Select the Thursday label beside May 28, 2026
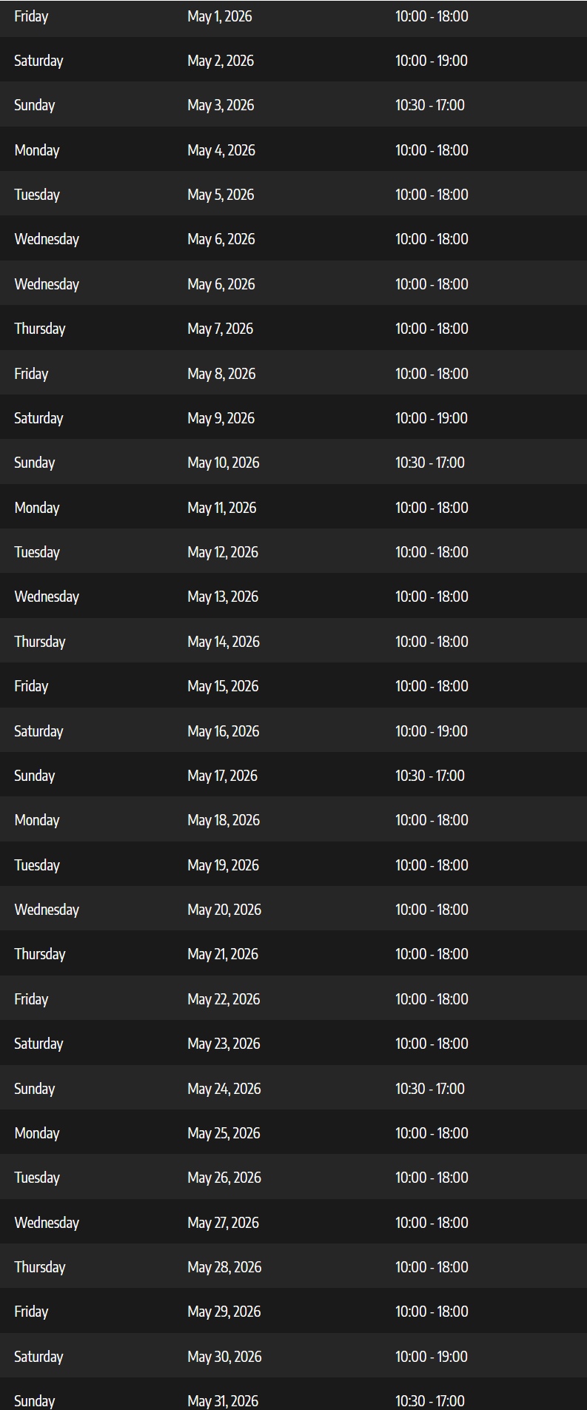This screenshot has width=587, height=1410. tap(40, 1267)
